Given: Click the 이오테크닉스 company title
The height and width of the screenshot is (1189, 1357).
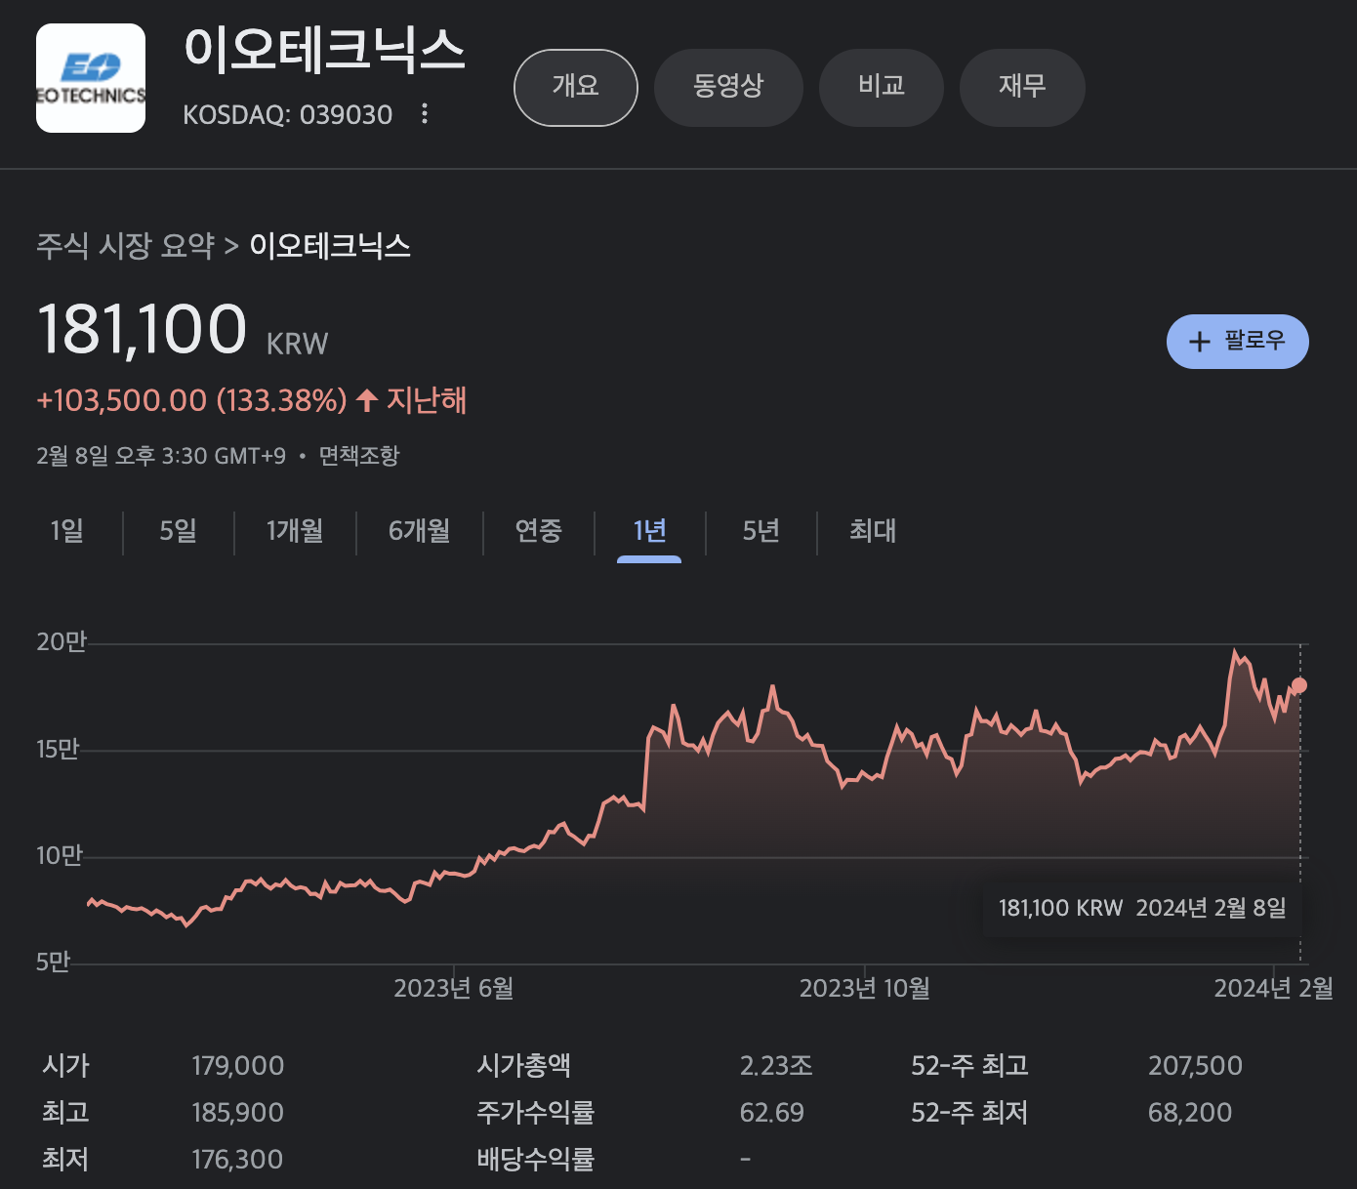Looking at the screenshot, I should (325, 51).
